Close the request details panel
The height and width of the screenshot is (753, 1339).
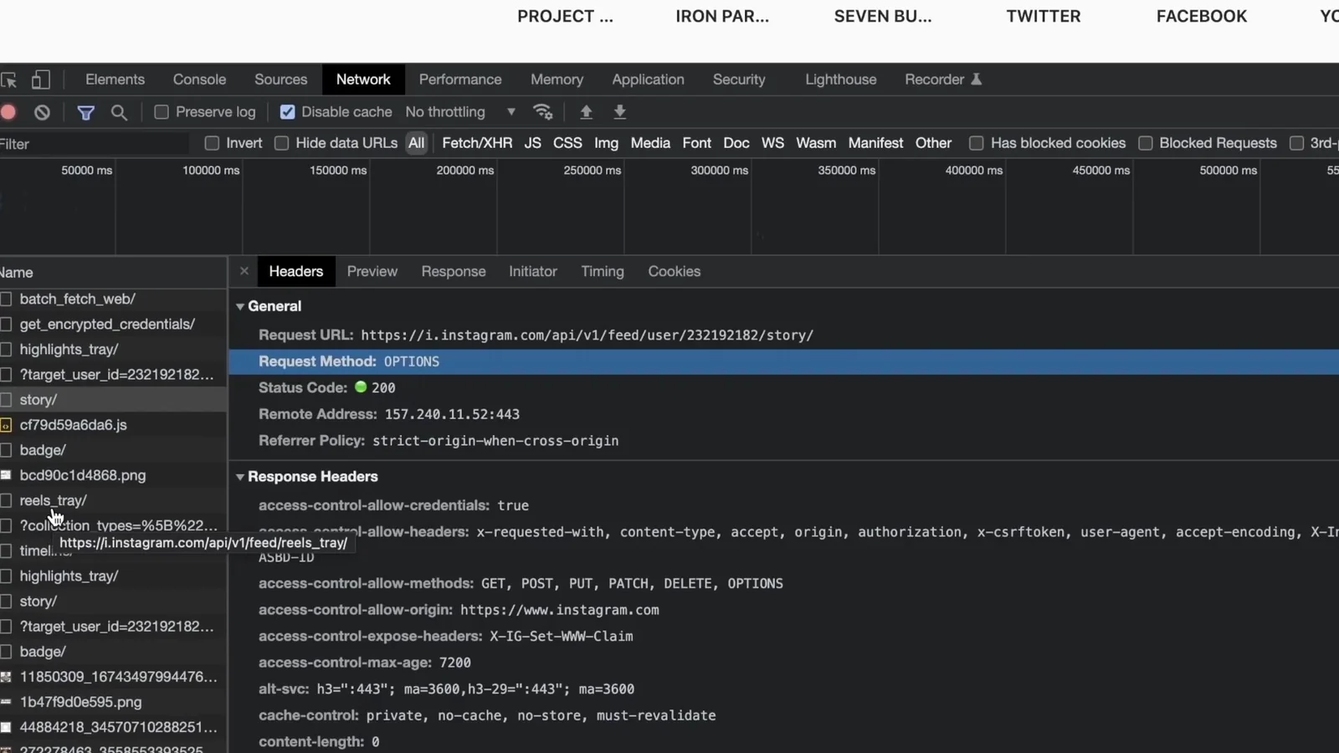(x=244, y=271)
